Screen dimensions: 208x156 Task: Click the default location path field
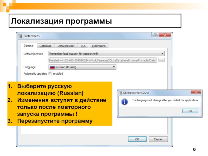click(102, 60)
